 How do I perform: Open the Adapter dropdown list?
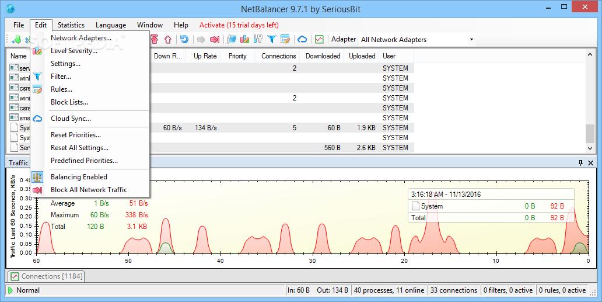coord(471,40)
